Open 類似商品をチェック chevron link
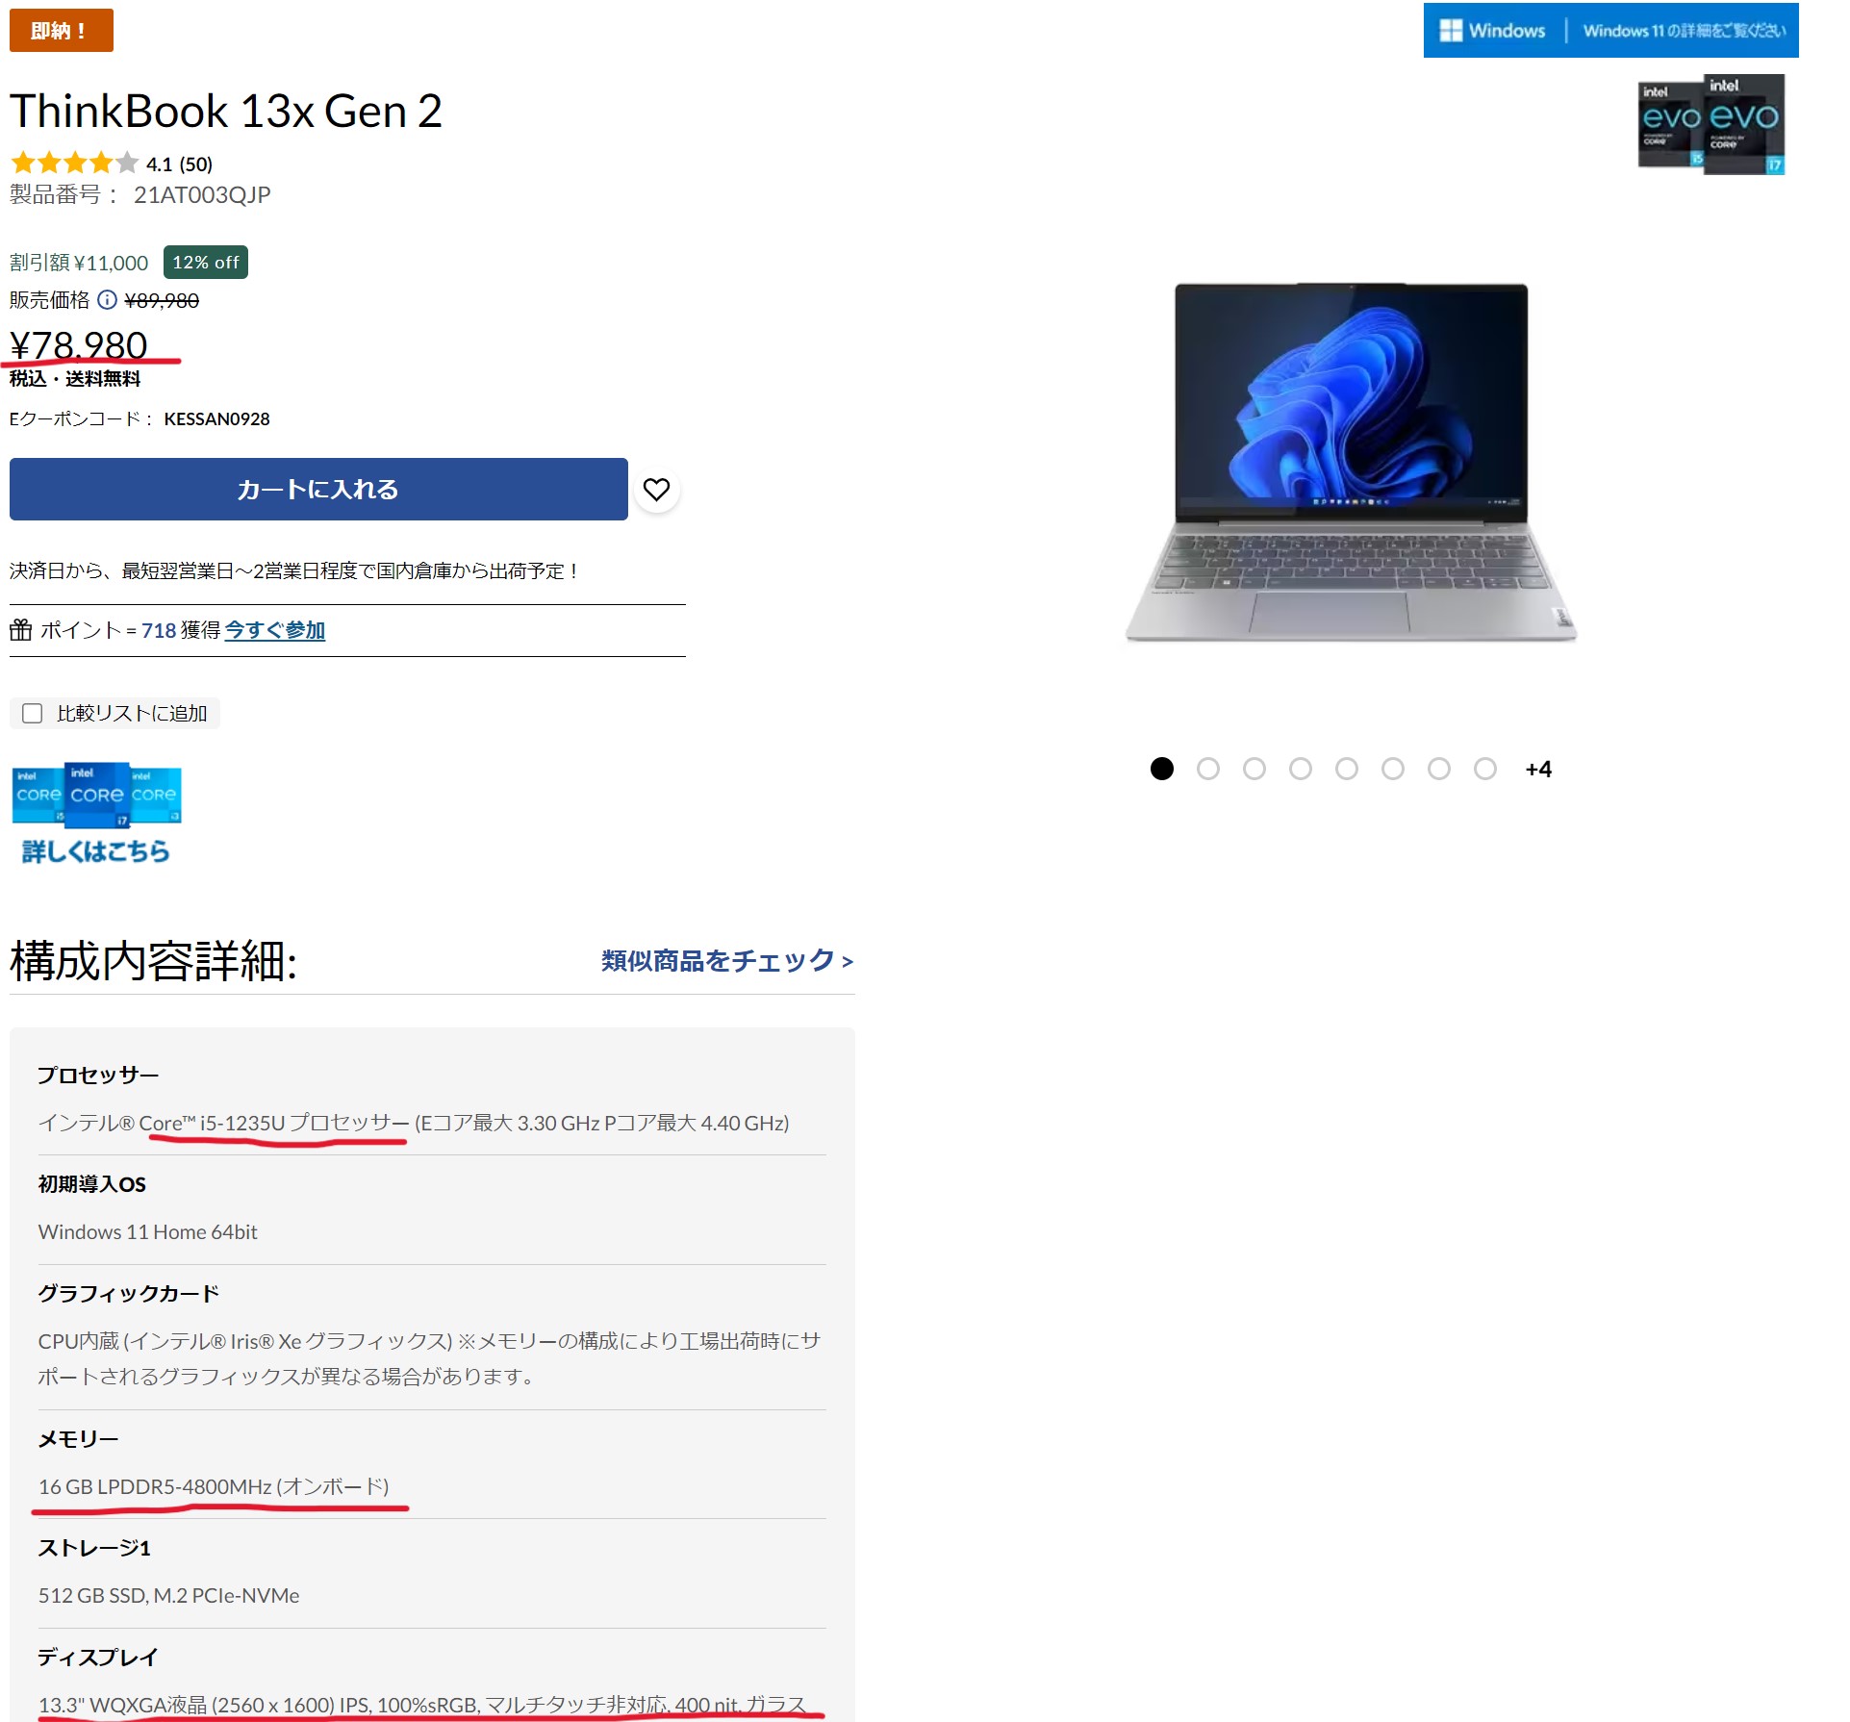 click(x=727, y=960)
